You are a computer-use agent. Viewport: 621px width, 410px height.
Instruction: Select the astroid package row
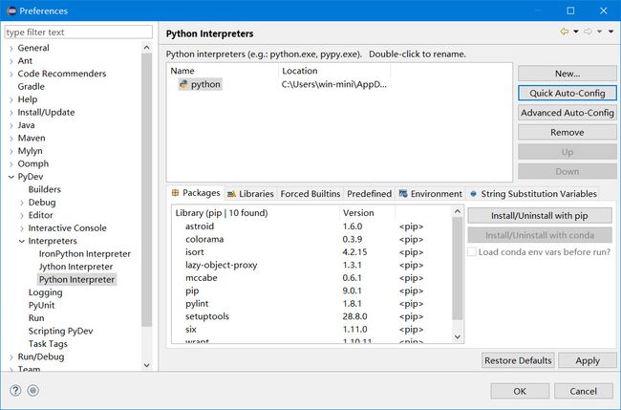point(311,227)
